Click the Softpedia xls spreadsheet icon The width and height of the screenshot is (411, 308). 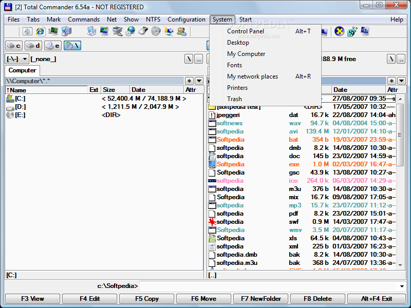(x=212, y=238)
